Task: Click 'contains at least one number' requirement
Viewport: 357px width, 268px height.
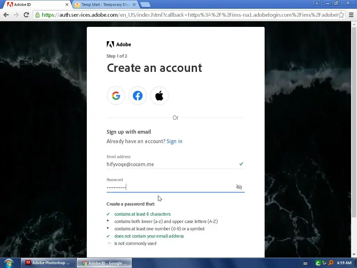Action: [x=159, y=229]
